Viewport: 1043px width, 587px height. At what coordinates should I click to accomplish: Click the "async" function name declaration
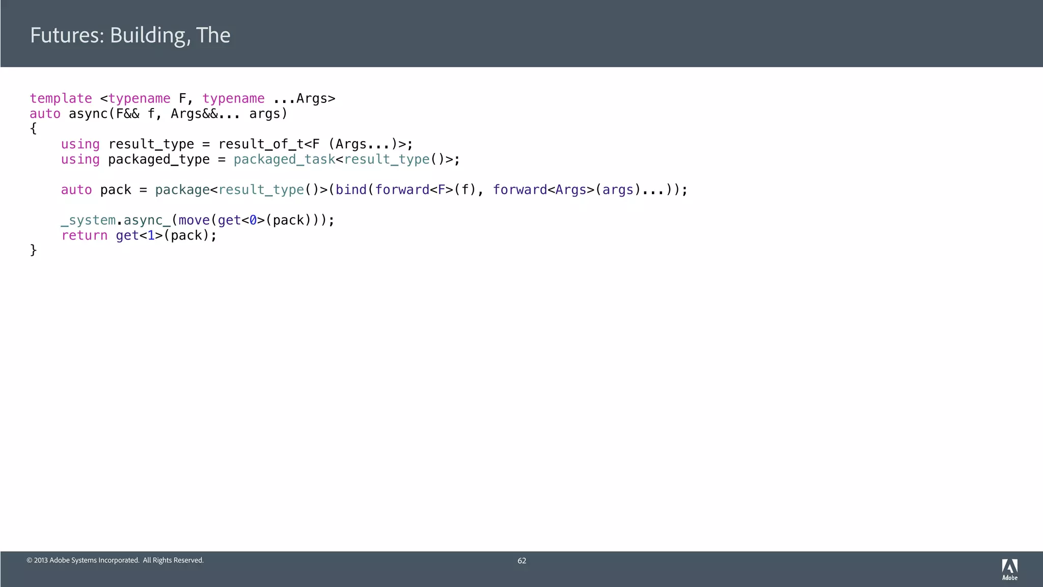tap(88, 114)
